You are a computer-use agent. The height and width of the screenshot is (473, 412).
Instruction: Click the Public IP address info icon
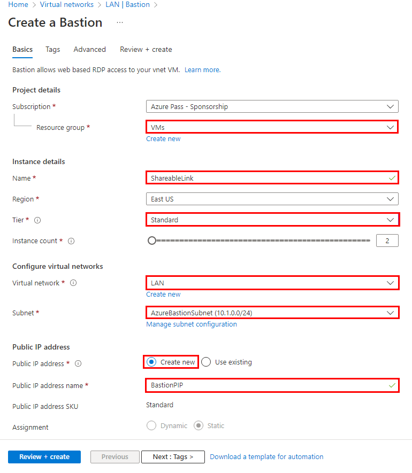pyautogui.click(x=78, y=363)
